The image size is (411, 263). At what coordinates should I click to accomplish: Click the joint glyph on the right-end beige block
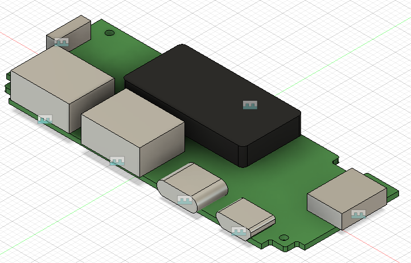click(x=358, y=214)
